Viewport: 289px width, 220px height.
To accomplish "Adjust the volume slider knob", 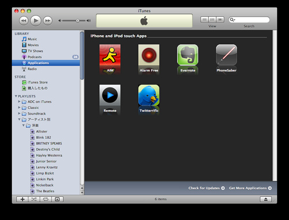I will (77, 21).
